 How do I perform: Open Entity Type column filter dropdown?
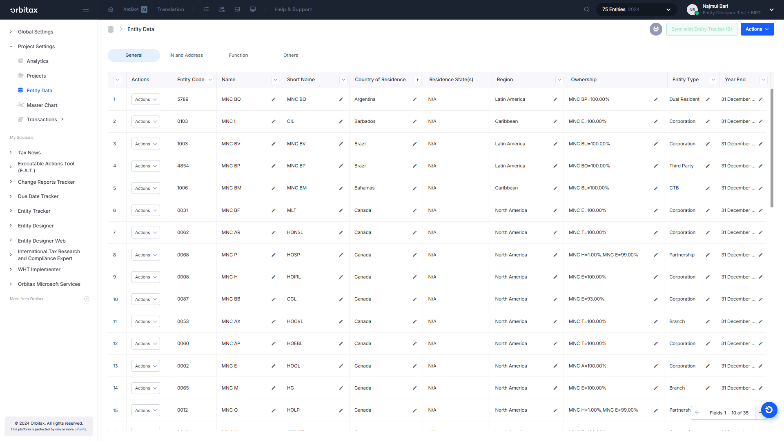pos(713,80)
